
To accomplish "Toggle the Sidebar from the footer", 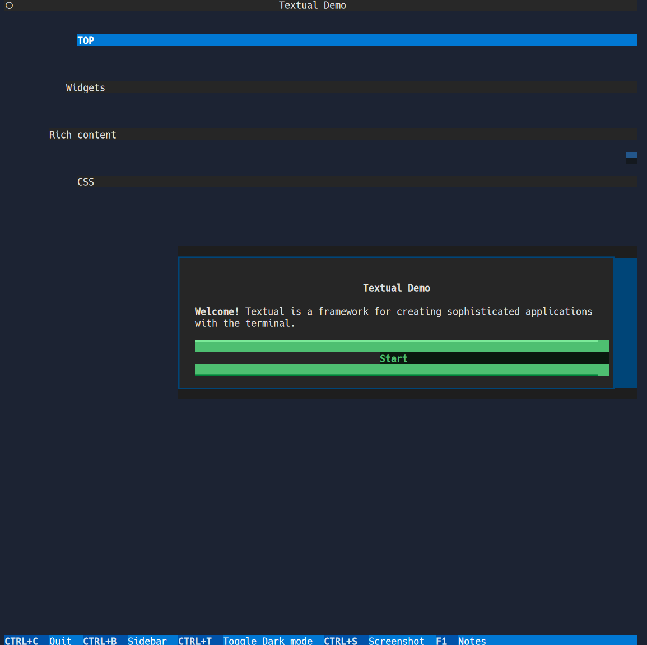I will 147,641.
